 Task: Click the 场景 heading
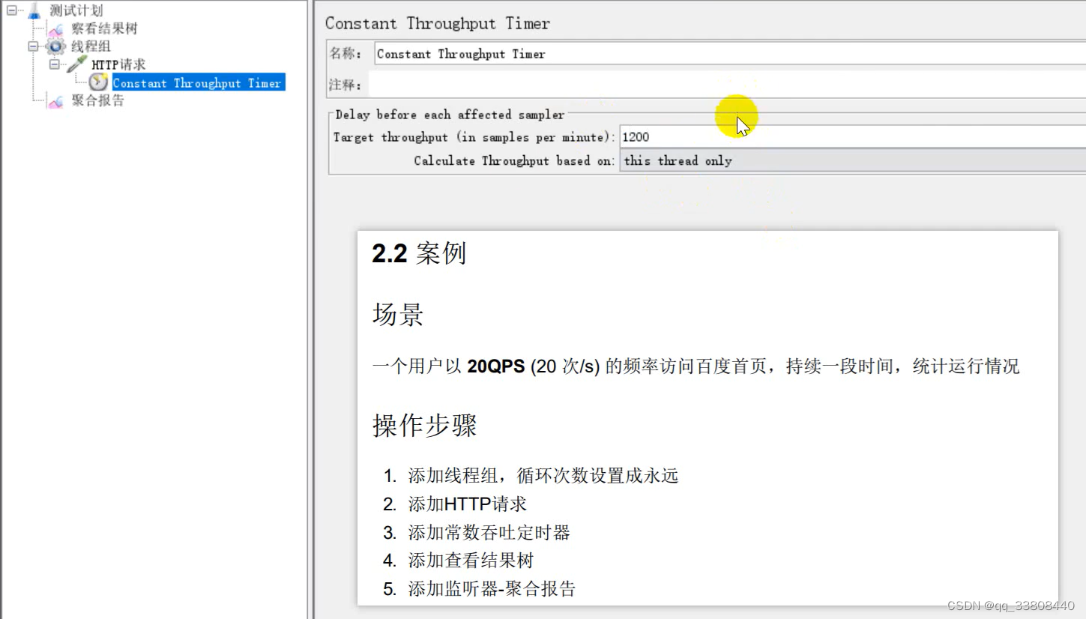(398, 314)
